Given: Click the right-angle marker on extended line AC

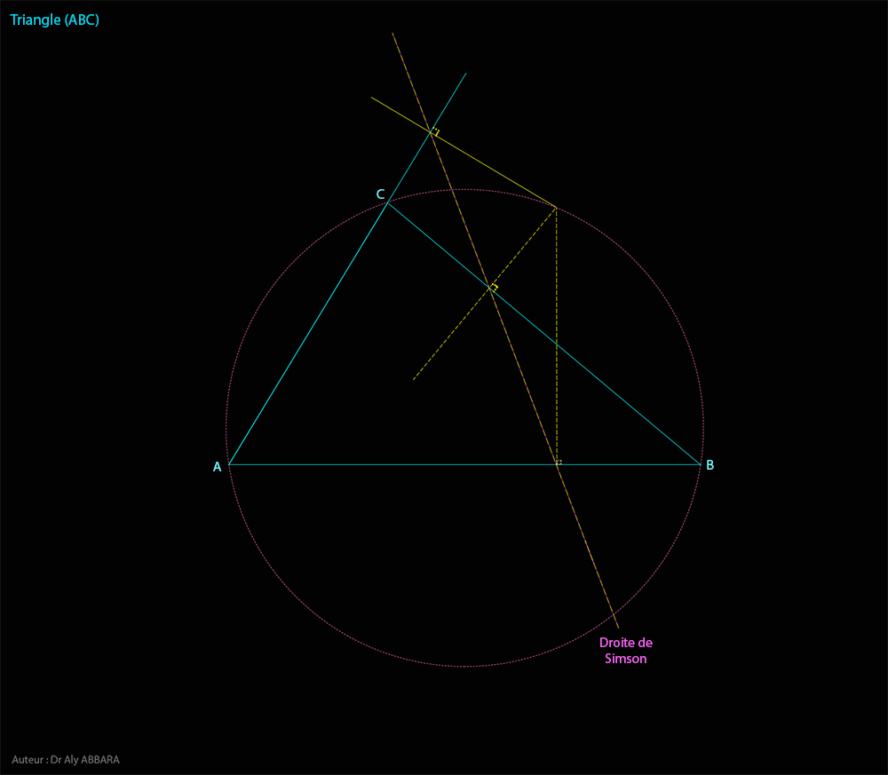Looking at the screenshot, I should point(435,132).
